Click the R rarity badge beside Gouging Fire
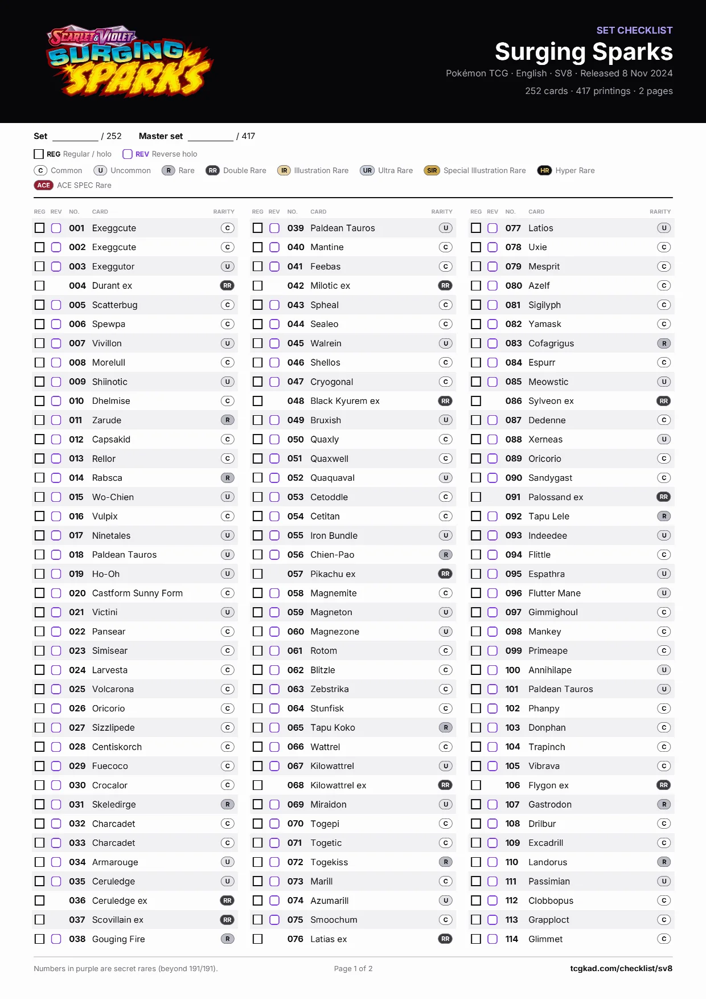Screen dimensions: 706x999 tap(227, 939)
